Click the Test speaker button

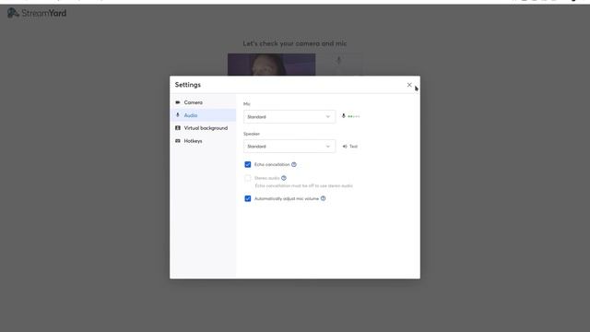coord(350,146)
